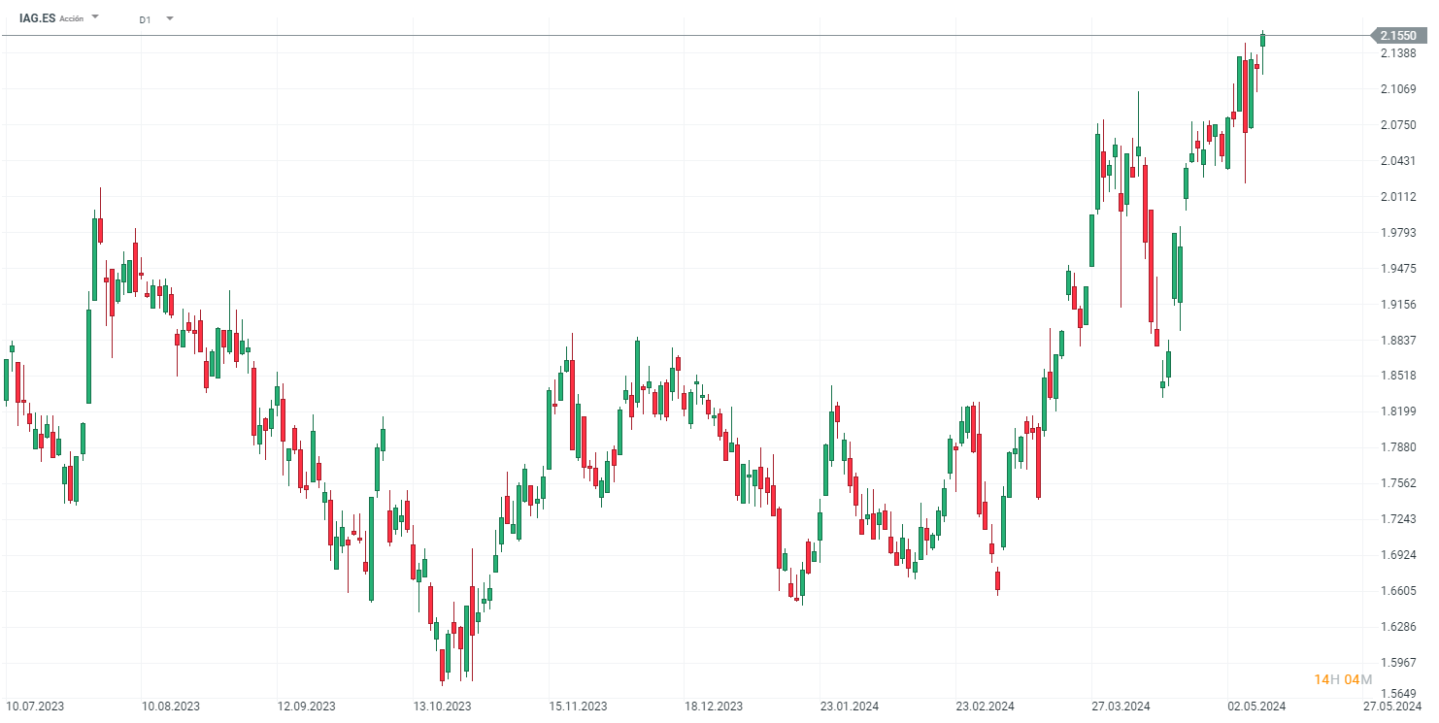
Task: Click the 23.01.2024 date label
Action: pos(849,707)
